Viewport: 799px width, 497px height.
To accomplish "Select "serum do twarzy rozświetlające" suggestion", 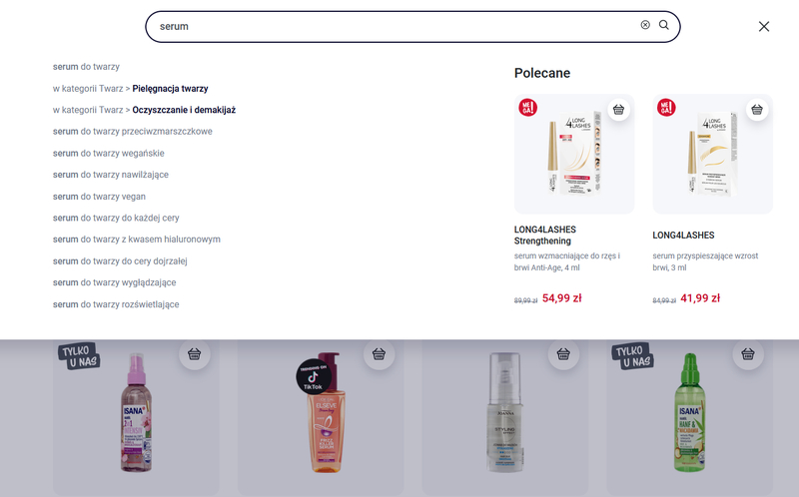I will click(x=116, y=304).
